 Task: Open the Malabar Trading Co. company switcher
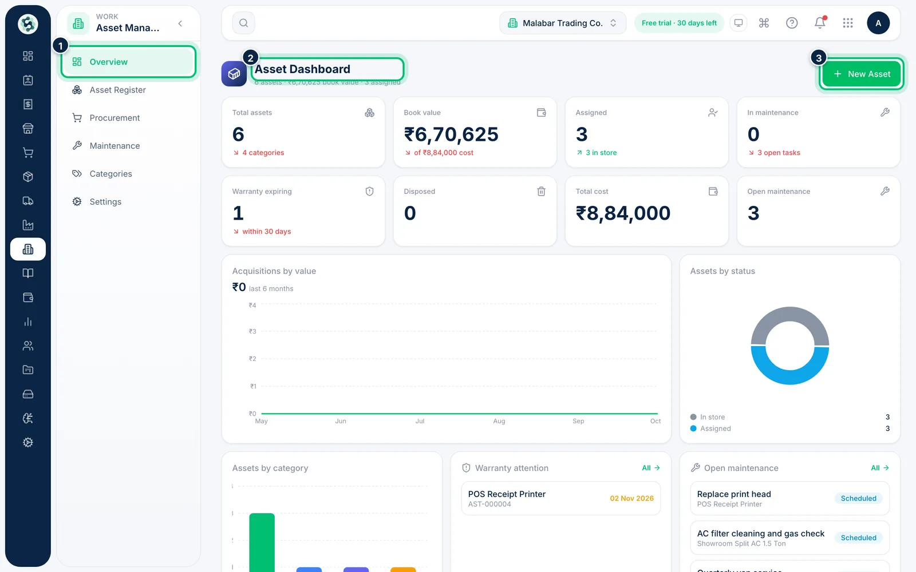563,23
